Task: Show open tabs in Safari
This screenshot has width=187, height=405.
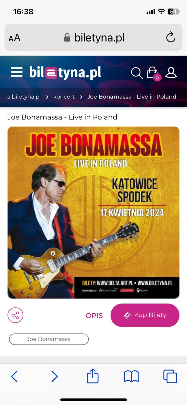Action: [x=170, y=376]
